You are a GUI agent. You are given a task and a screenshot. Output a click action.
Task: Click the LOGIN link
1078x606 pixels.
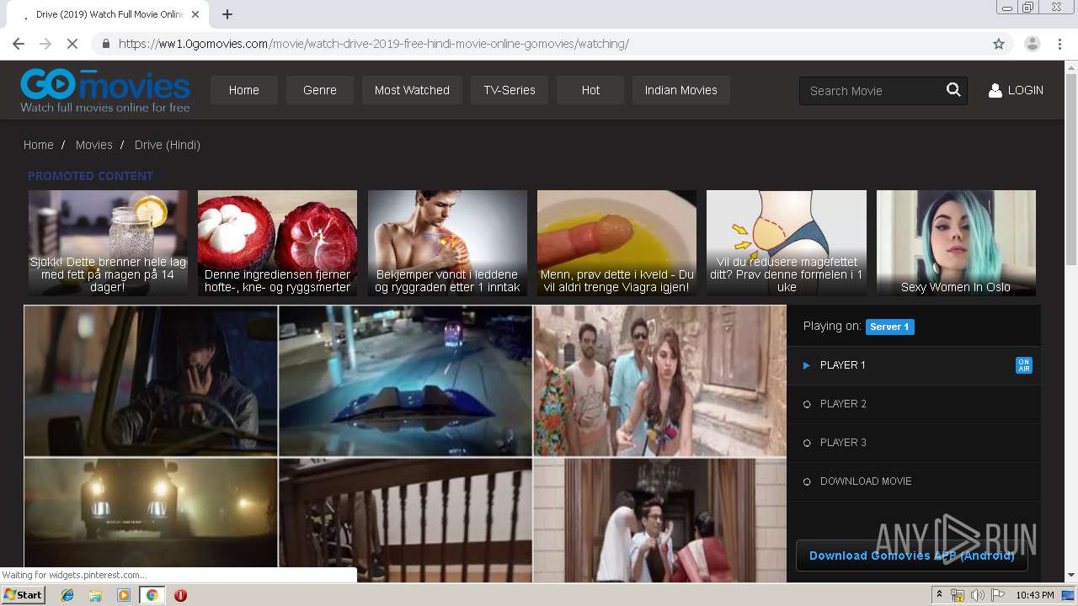1025,90
